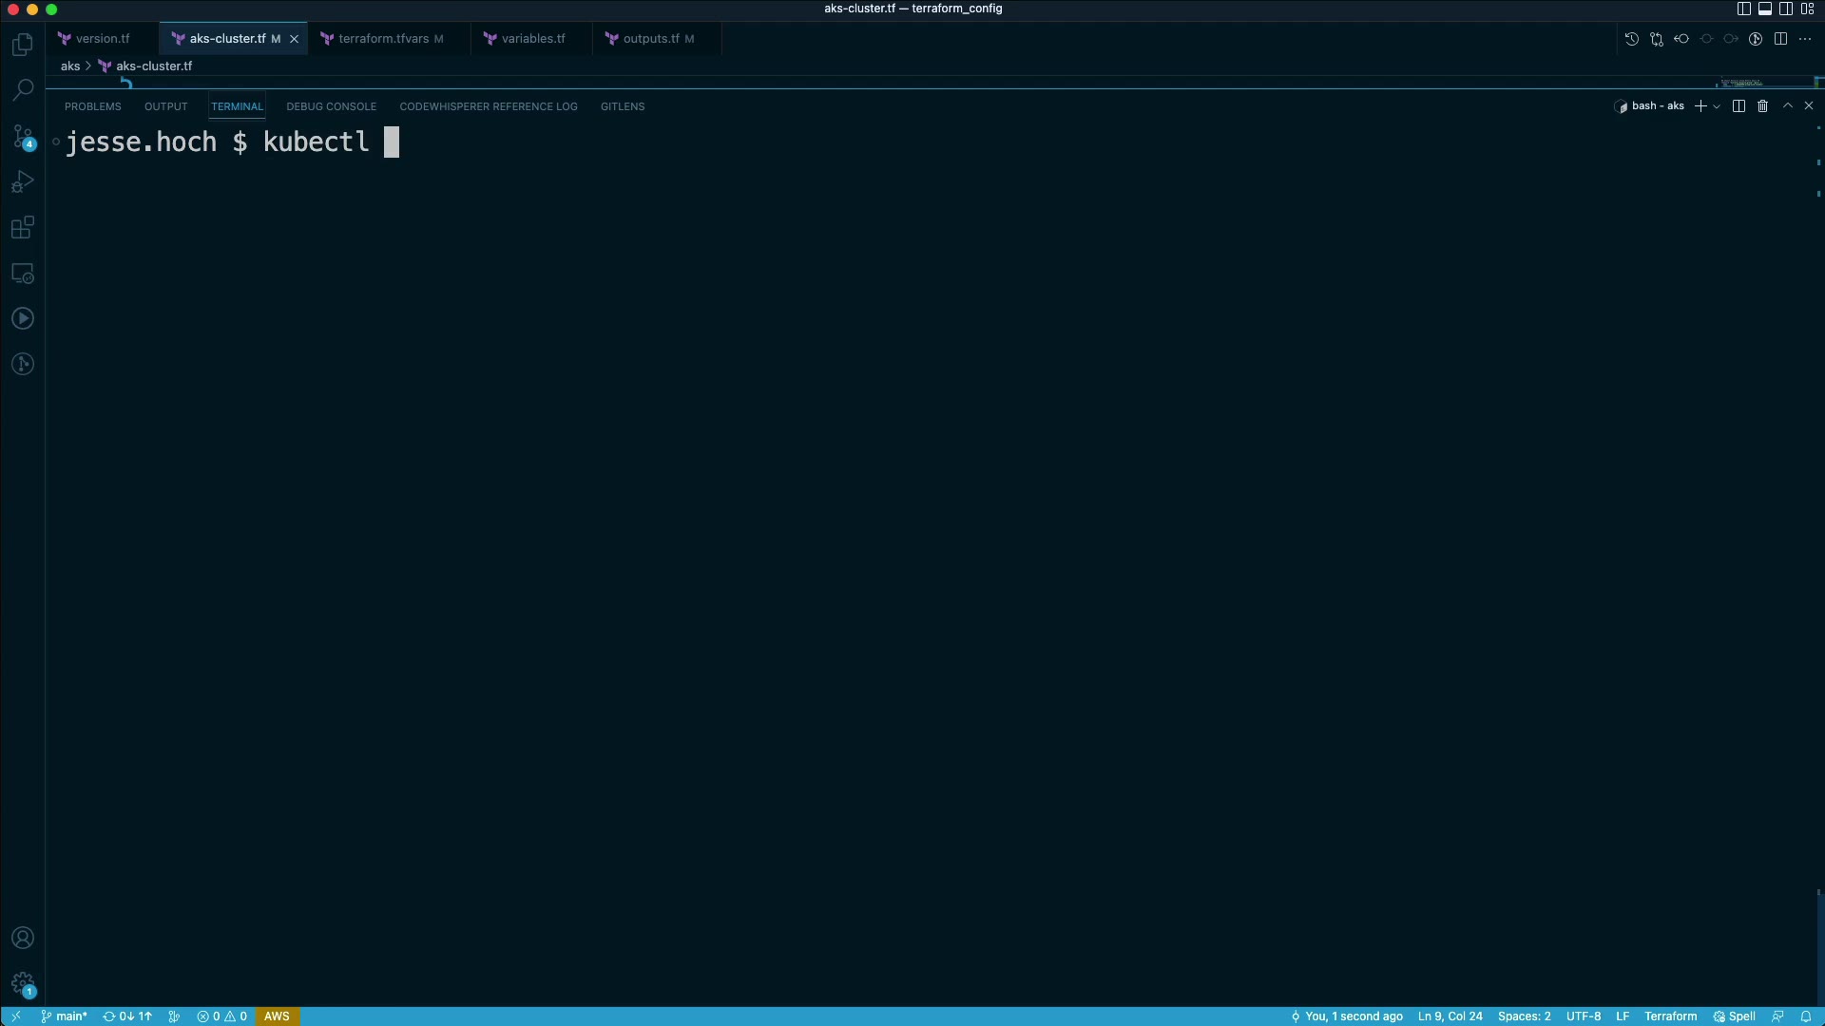Open the new terminal profile dropdown
The height and width of the screenshot is (1026, 1825).
(1717, 106)
